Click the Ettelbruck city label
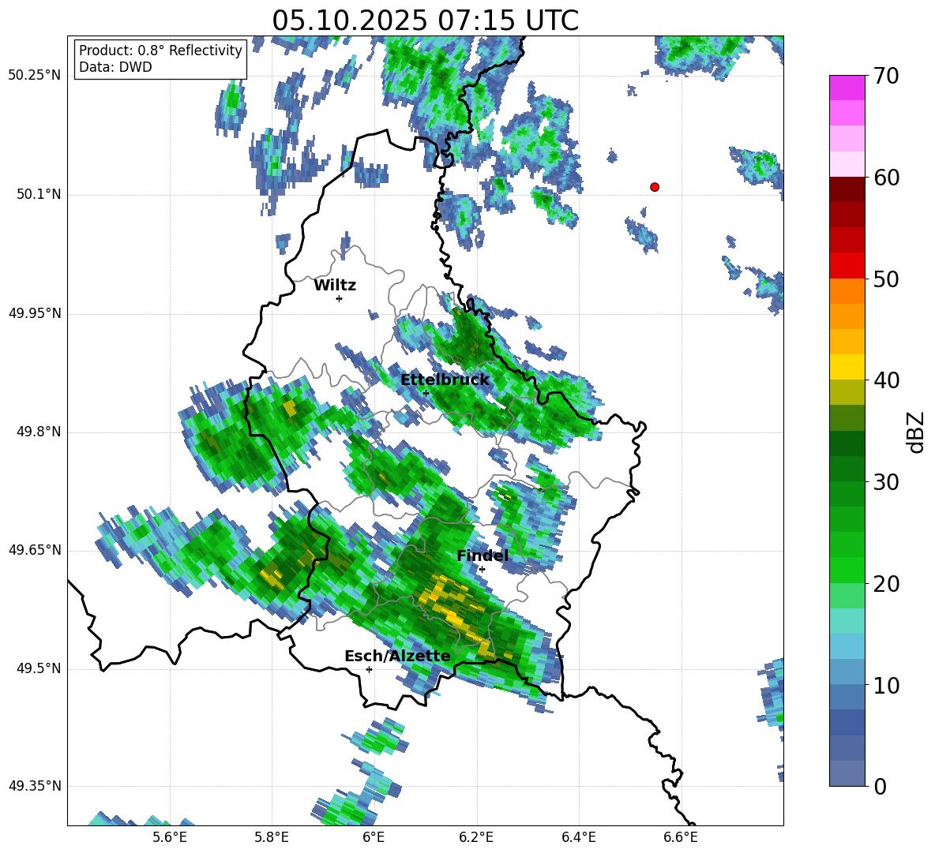The width and height of the screenshot is (935, 853). pos(445,380)
